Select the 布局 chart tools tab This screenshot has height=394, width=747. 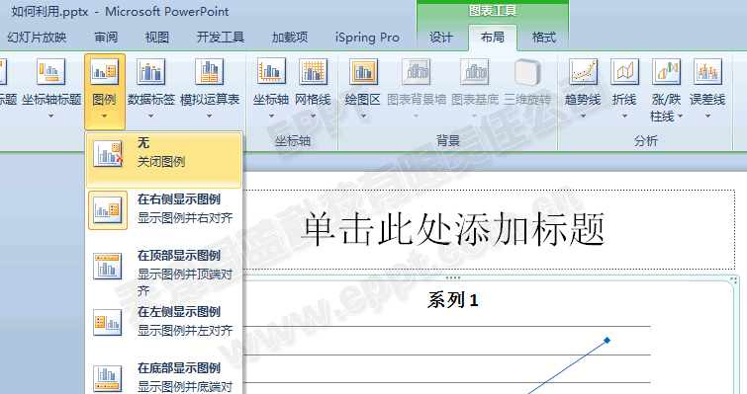493,38
